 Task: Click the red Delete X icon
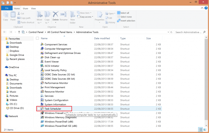pos(56,15)
